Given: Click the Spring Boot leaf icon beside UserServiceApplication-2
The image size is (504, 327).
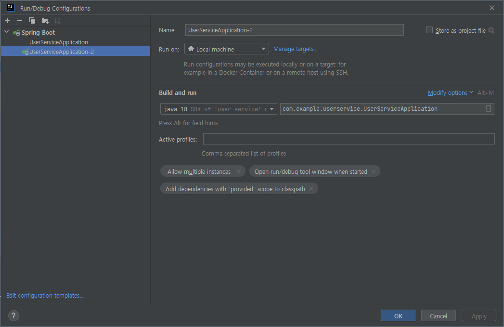Looking at the screenshot, I should click(25, 52).
